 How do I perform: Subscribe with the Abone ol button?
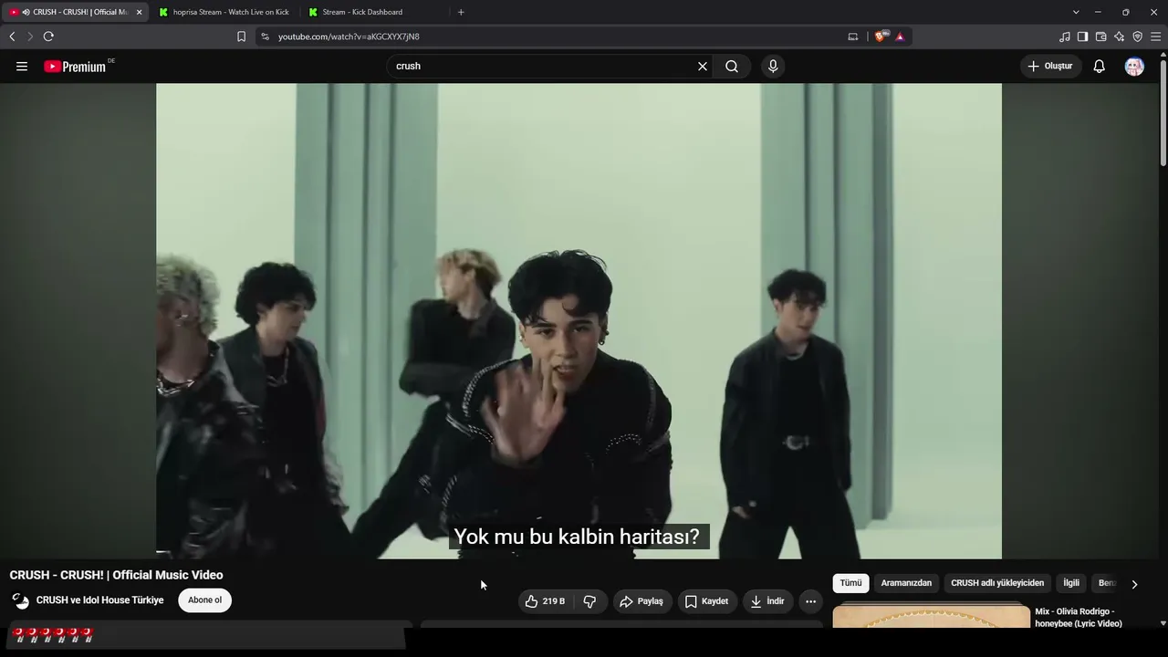tap(205, 600)
